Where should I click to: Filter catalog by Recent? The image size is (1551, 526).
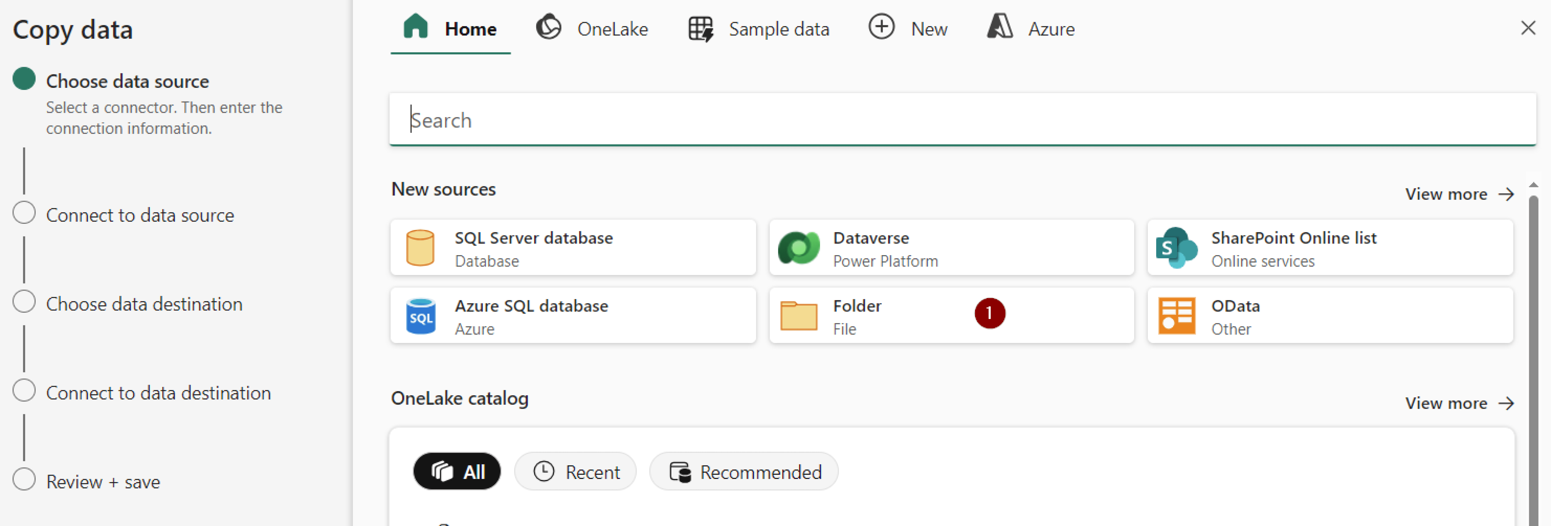(575, 471)
